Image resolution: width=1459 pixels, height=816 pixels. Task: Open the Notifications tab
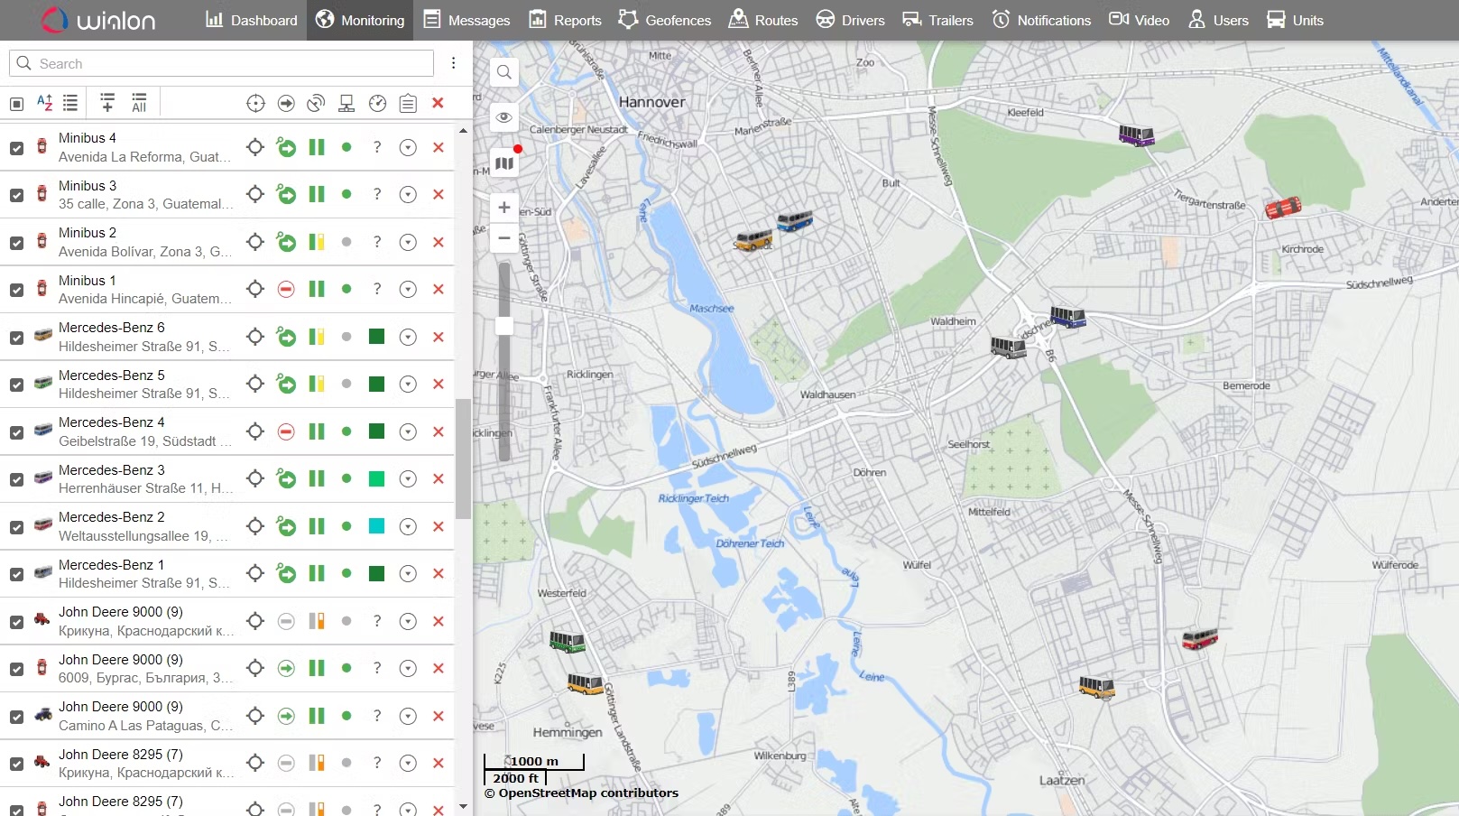coord(1041,20)
